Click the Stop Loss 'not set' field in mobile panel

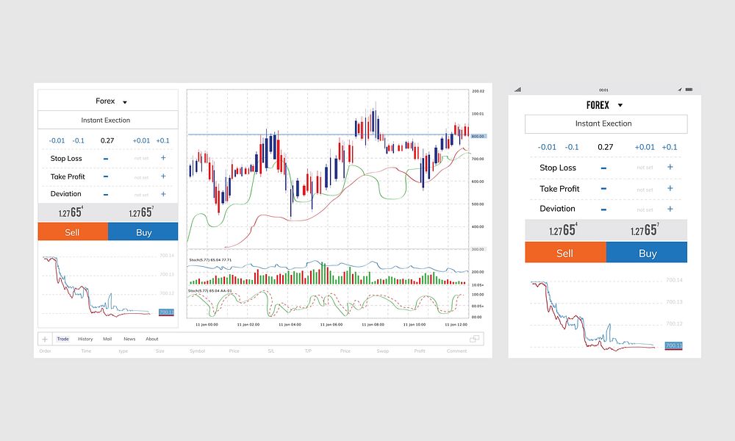[645, 168]
